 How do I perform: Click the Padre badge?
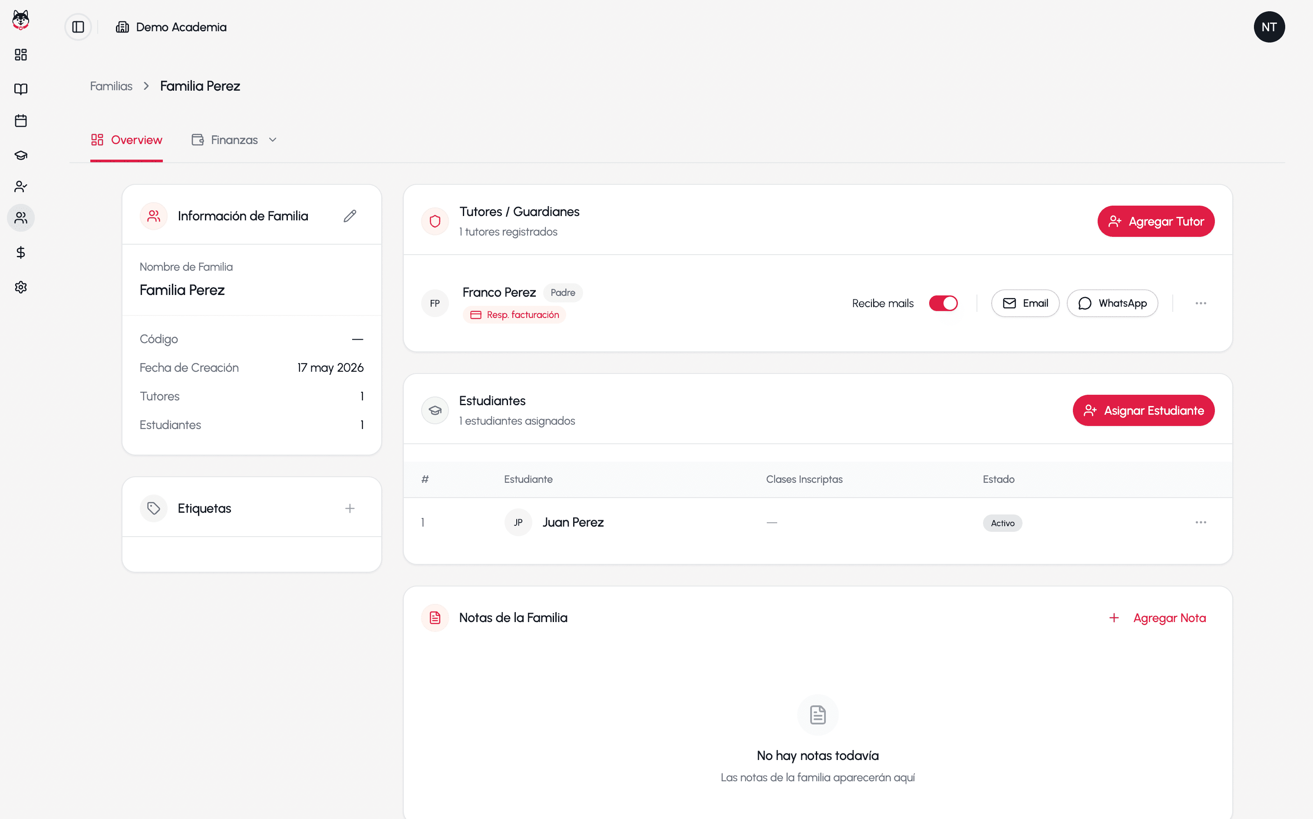(563, 292)
